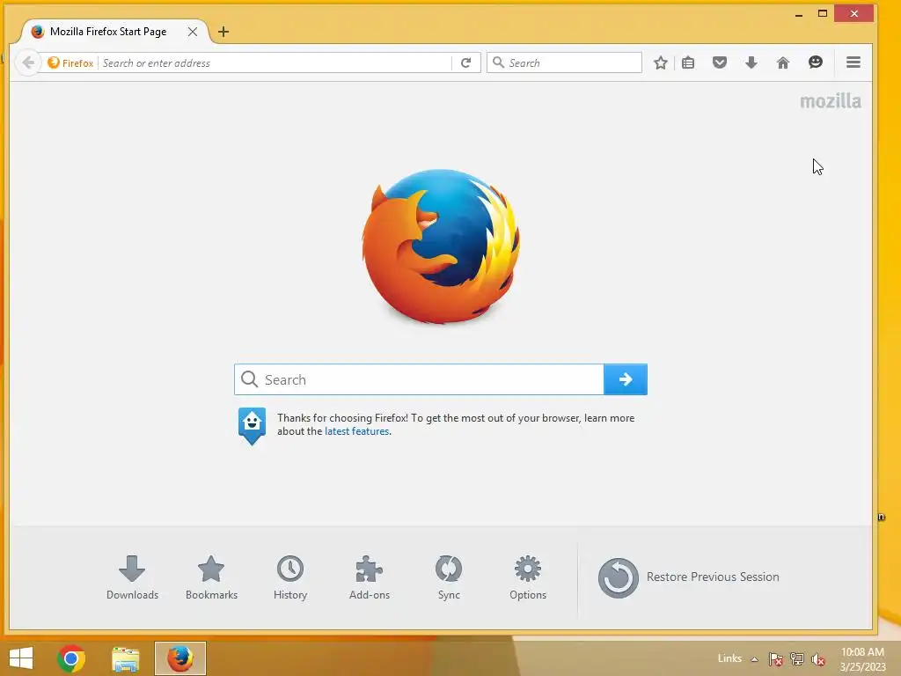Select the Mozilla Firefox Start Page tab
Viewport: 901px width, 676px height.
(115, 32)
